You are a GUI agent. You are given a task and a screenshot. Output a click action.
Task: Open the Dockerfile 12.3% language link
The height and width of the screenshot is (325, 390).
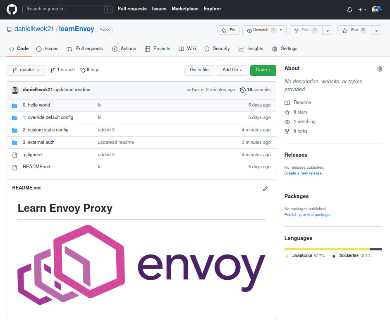coord(352,256)
